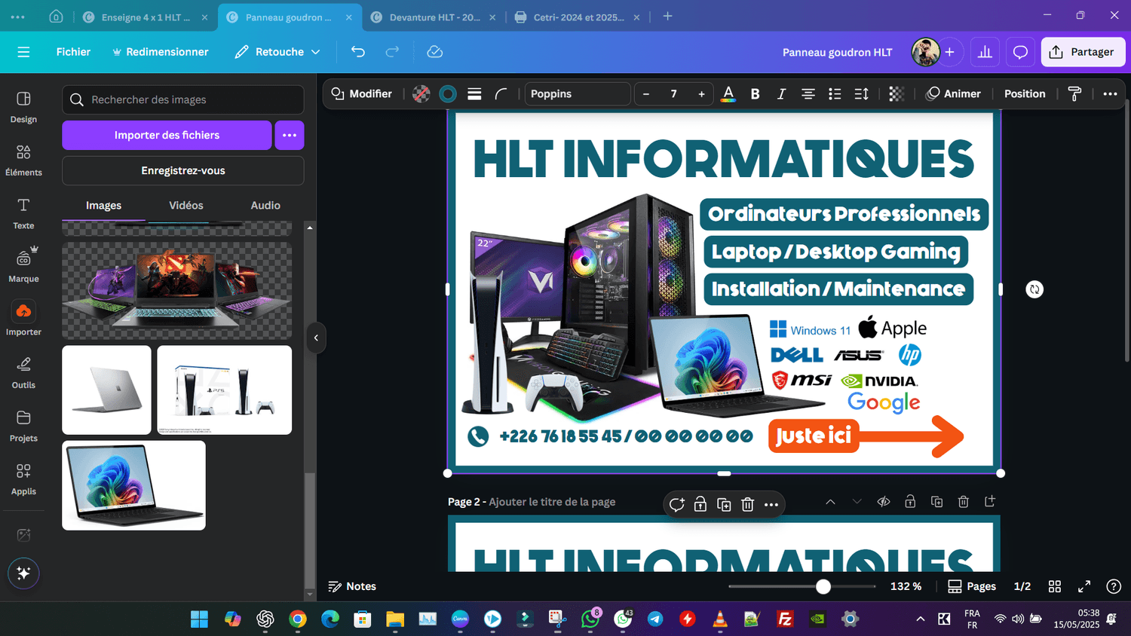Select the PS5 console thumbnail
Viewport: 1131px width, 636px height.
225,390
